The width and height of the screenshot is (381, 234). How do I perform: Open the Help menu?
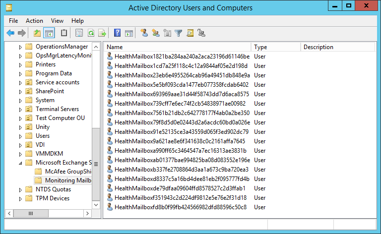click(77, 21)
